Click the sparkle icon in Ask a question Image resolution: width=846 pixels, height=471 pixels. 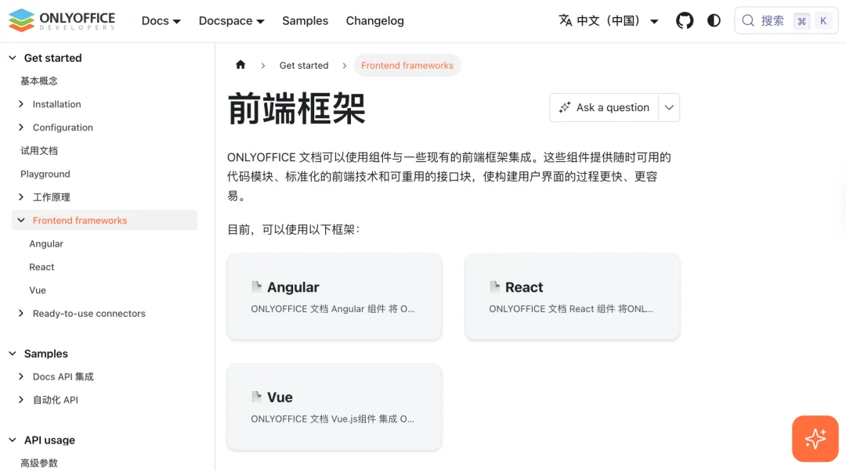[x=564, y=107]
